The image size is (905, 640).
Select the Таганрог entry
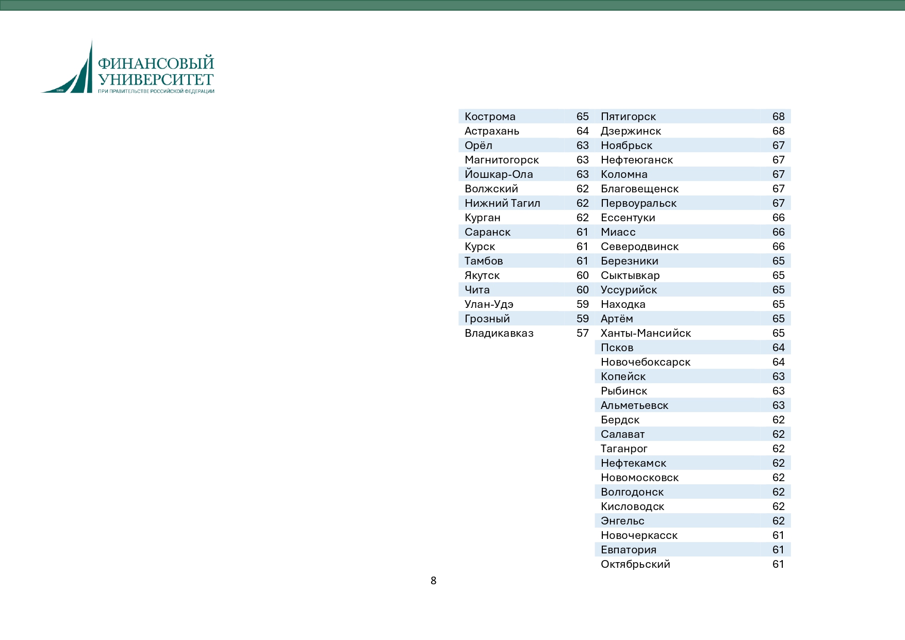[693, 449]
